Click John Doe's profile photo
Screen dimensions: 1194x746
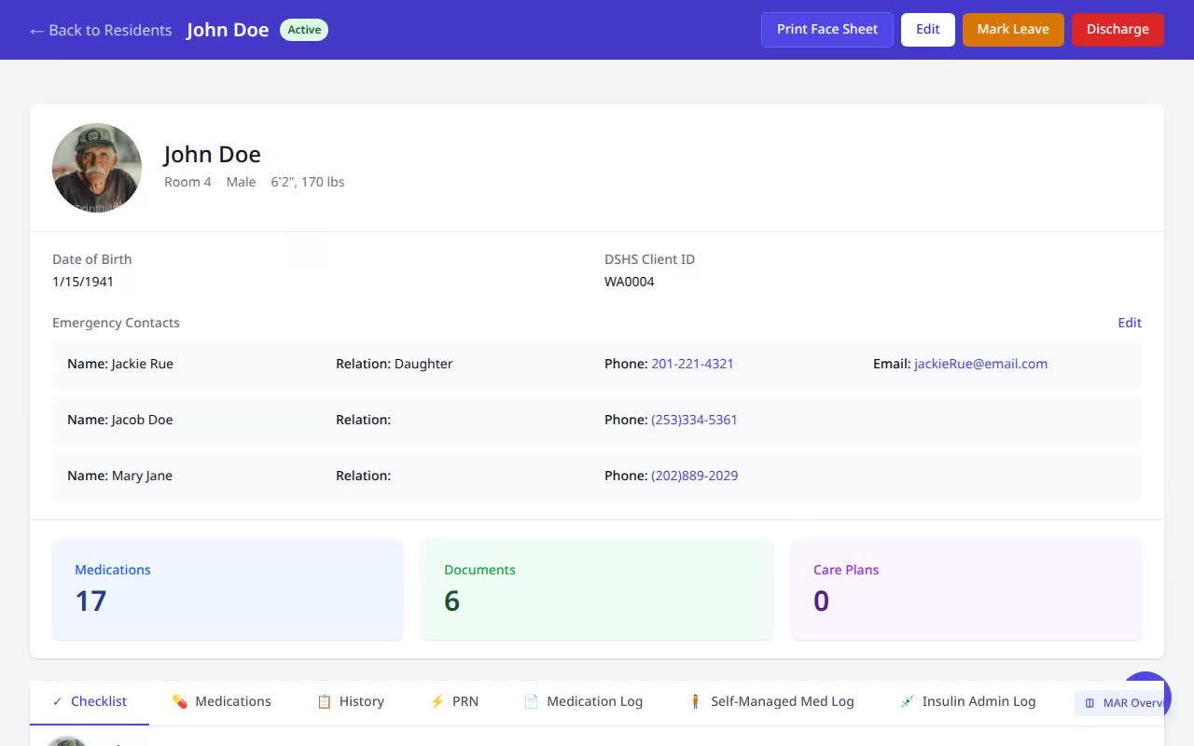97,168
